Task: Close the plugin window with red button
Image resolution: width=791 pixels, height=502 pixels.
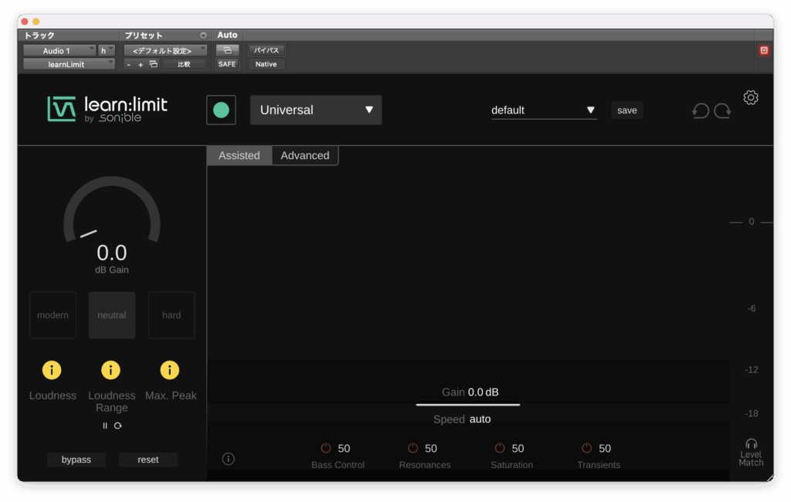Action: pos(24,21)
